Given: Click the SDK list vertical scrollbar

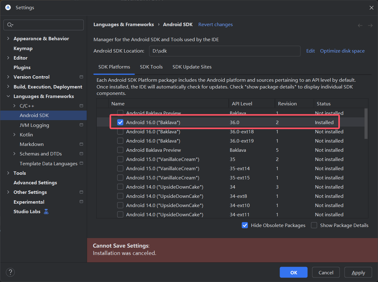Looking at the screenshot, I should pyautogui.click(x=366, y=123).
